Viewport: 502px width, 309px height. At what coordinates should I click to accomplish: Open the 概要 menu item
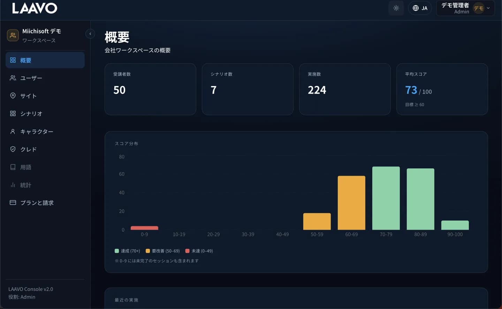45,60
